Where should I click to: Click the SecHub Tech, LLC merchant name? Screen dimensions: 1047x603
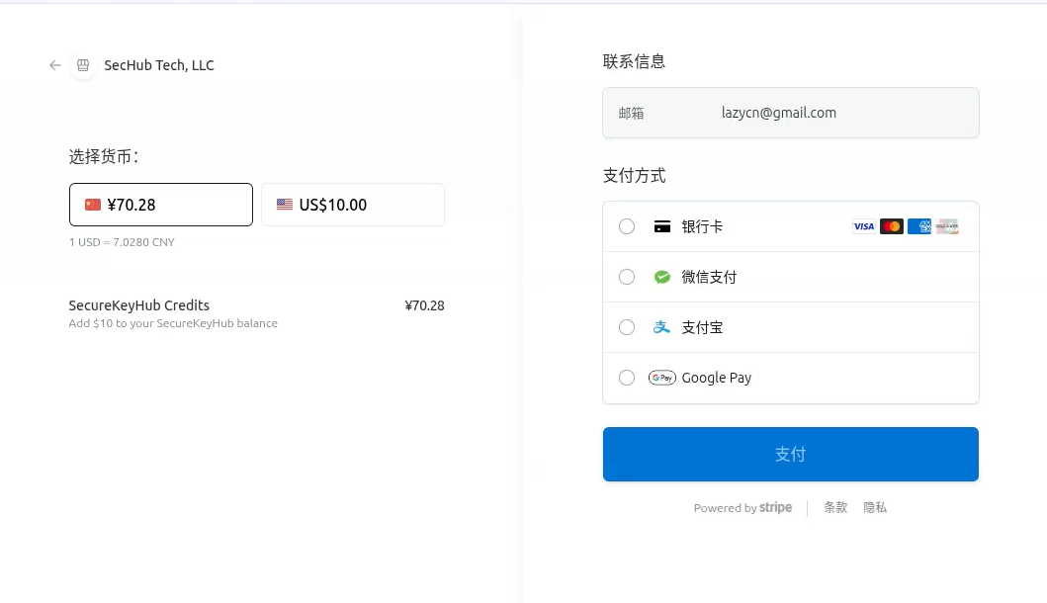pyautogui.click(x=159, y=65)
